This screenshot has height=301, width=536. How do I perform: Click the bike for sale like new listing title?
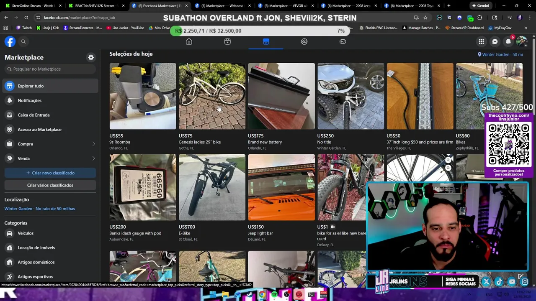click(x=342, y=236)
